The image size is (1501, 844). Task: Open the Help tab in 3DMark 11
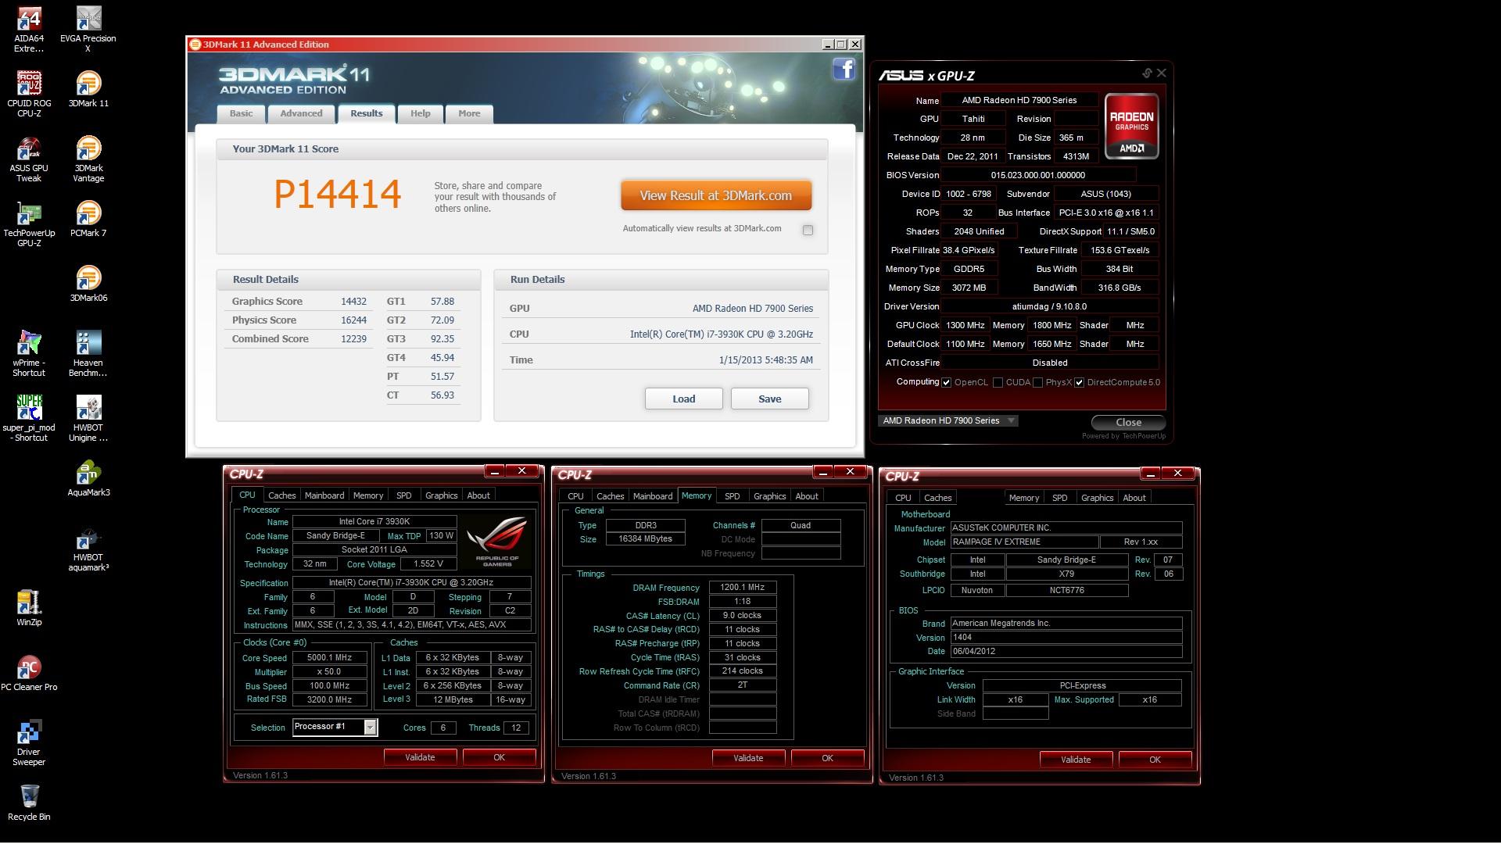pos(420,113)
